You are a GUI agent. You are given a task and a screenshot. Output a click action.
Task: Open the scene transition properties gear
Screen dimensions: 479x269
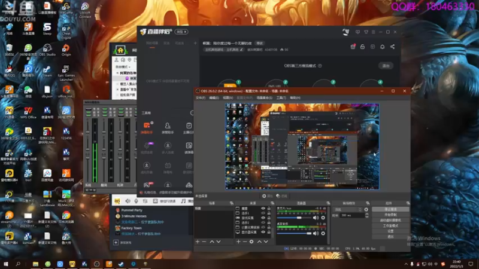point(366,210)
